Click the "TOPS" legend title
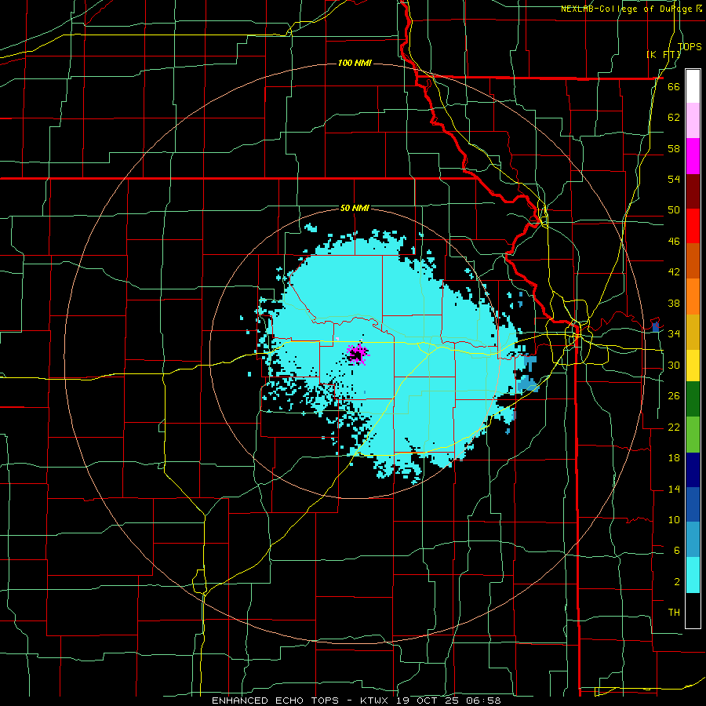 click(x=690, y=46)
